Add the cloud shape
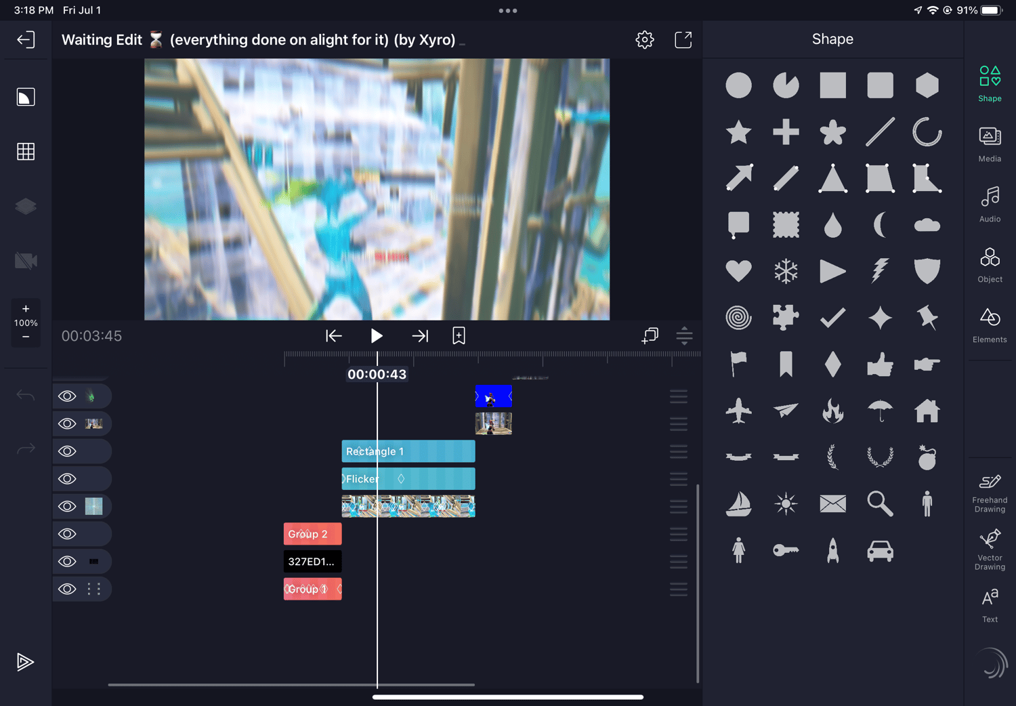 (927, 225)
